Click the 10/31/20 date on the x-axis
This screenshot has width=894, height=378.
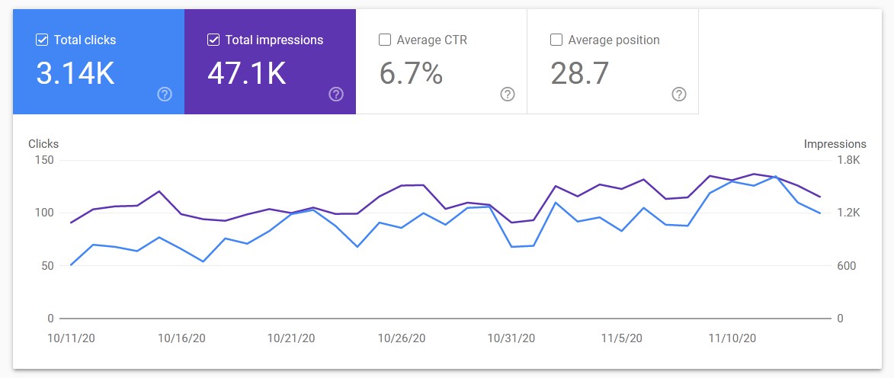tap(511, 338)
